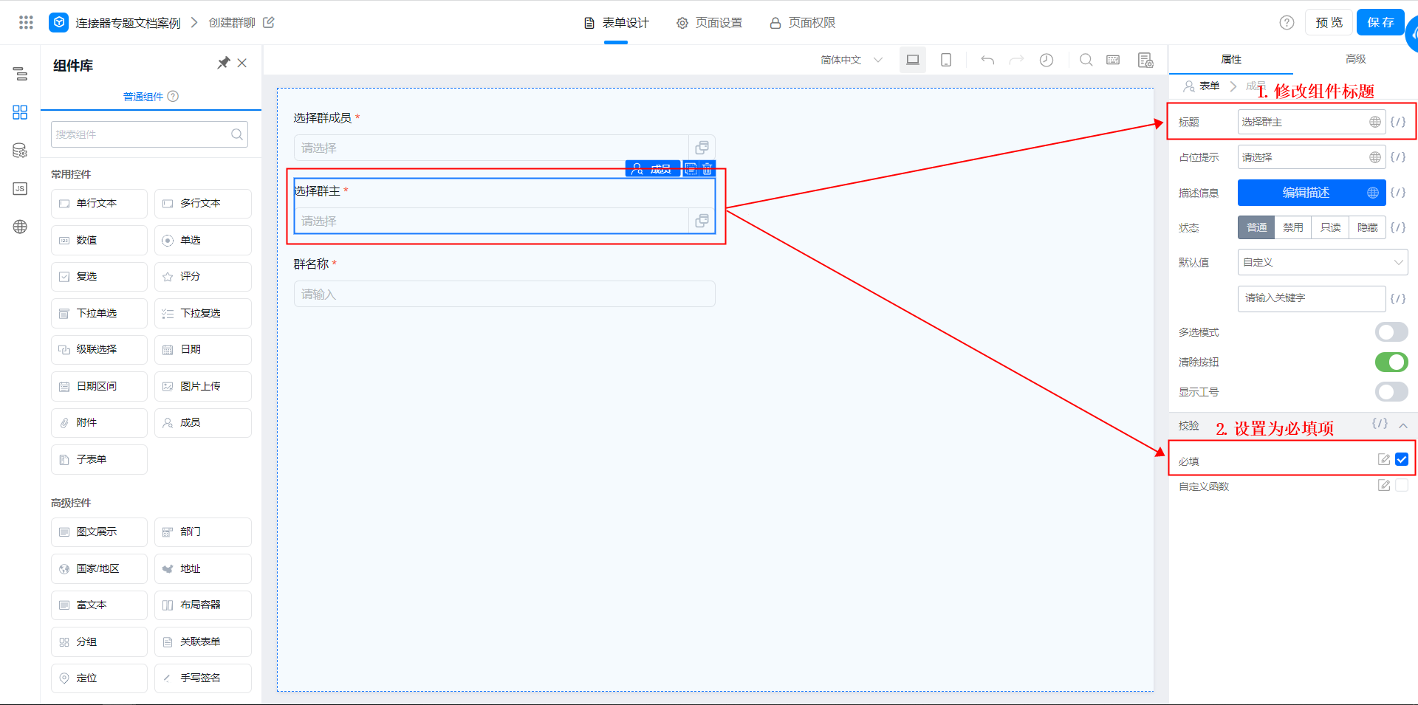Open the apps grid launcher

click(x=26, y=22)
